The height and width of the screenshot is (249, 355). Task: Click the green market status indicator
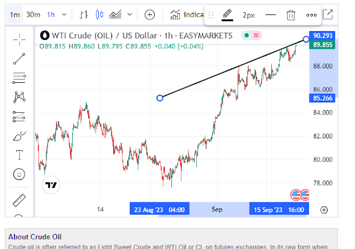(246, 36)
